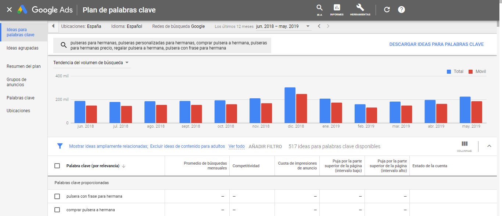Image resolution: width=502 pixels, height=216 pixels.
Task: Check the 'comprar pulsera a hermana' keyword
Action: coord(57,209)
